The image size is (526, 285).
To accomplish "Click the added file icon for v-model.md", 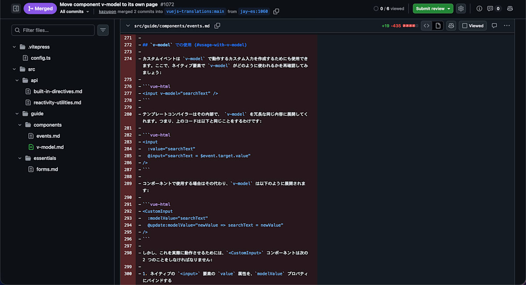I will [31, 147].
